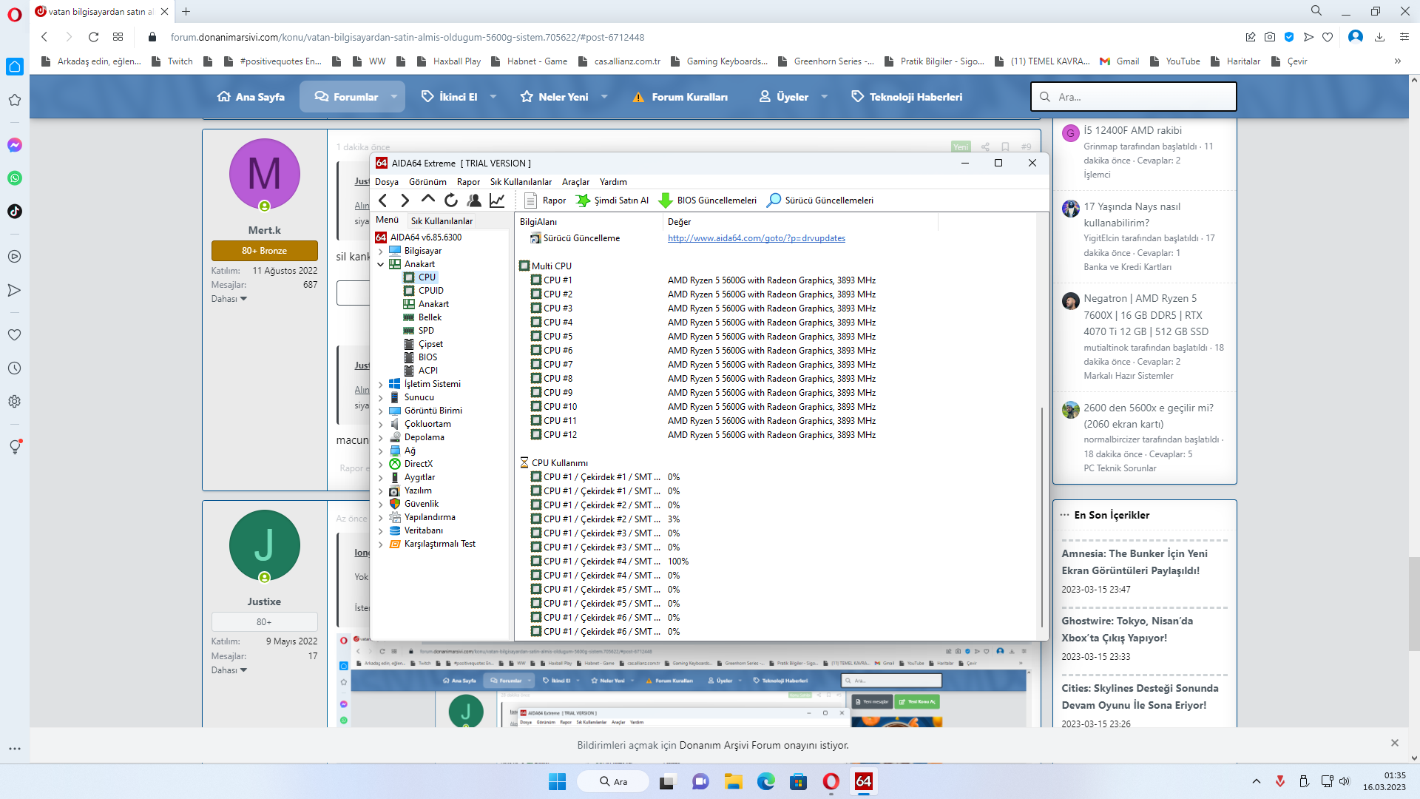
Task: Click forum search field Ara...
Action: (x=1133, y=97)
